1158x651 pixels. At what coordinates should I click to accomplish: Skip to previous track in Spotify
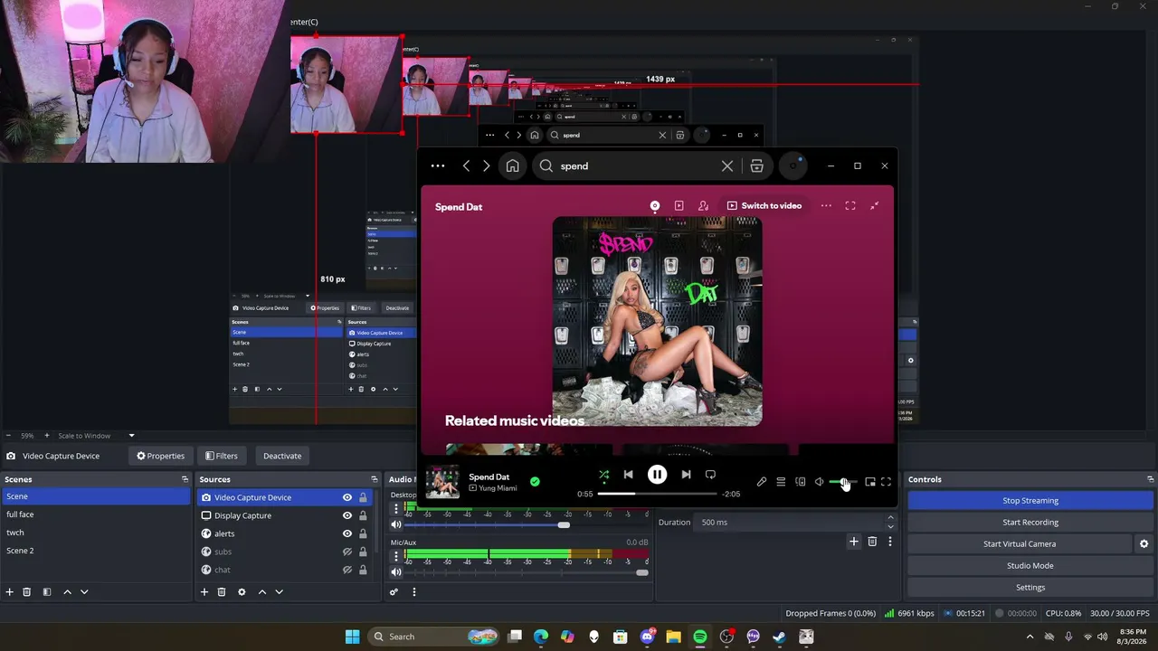(x=628, y=475)
